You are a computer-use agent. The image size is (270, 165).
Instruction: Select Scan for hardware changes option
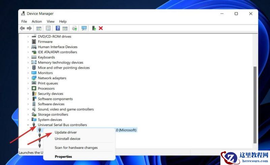click(x=76, y=148)
